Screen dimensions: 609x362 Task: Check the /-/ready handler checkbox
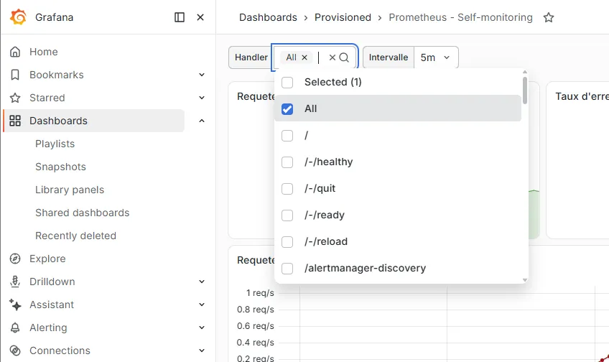point(287,215)
